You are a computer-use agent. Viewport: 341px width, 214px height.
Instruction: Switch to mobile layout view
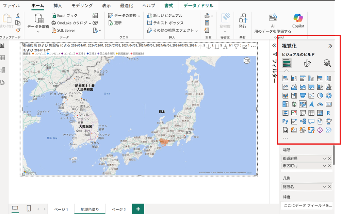pos(29,208)
